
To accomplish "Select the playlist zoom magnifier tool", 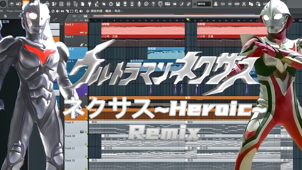I will 76,11.
